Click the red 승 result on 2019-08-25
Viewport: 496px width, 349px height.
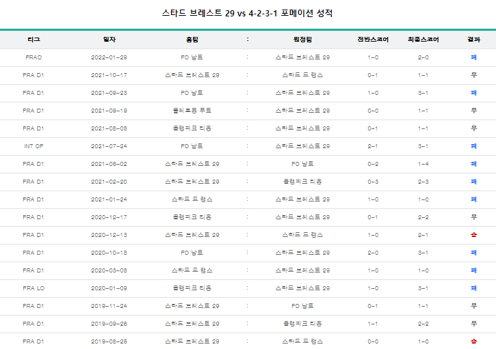pyautogui.click(x=473, y=341)
